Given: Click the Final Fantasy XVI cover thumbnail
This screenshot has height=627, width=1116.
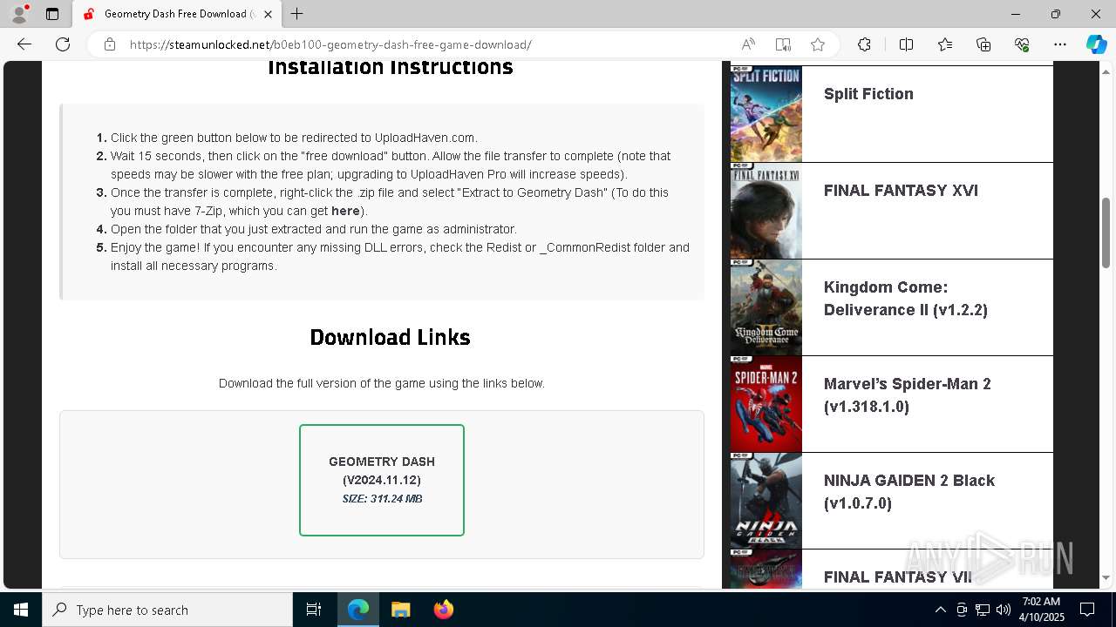Looking at the screenshot, I should (x=766, y=211).
